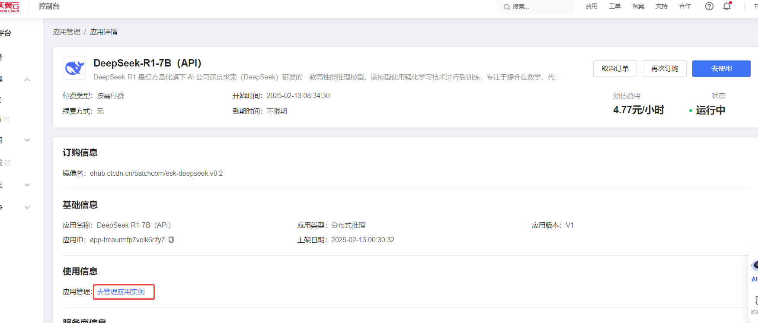Screen dimensions: 758x323
Task: Open the notification bell icon
Action: pyautogui.click(x=727, y=6)
